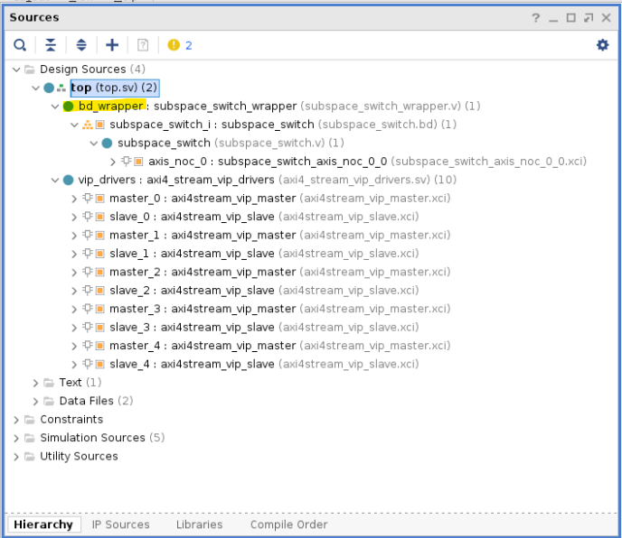The image size is (622, 538).
Task: Expand the Constraints folder
Action: point(16,420)
